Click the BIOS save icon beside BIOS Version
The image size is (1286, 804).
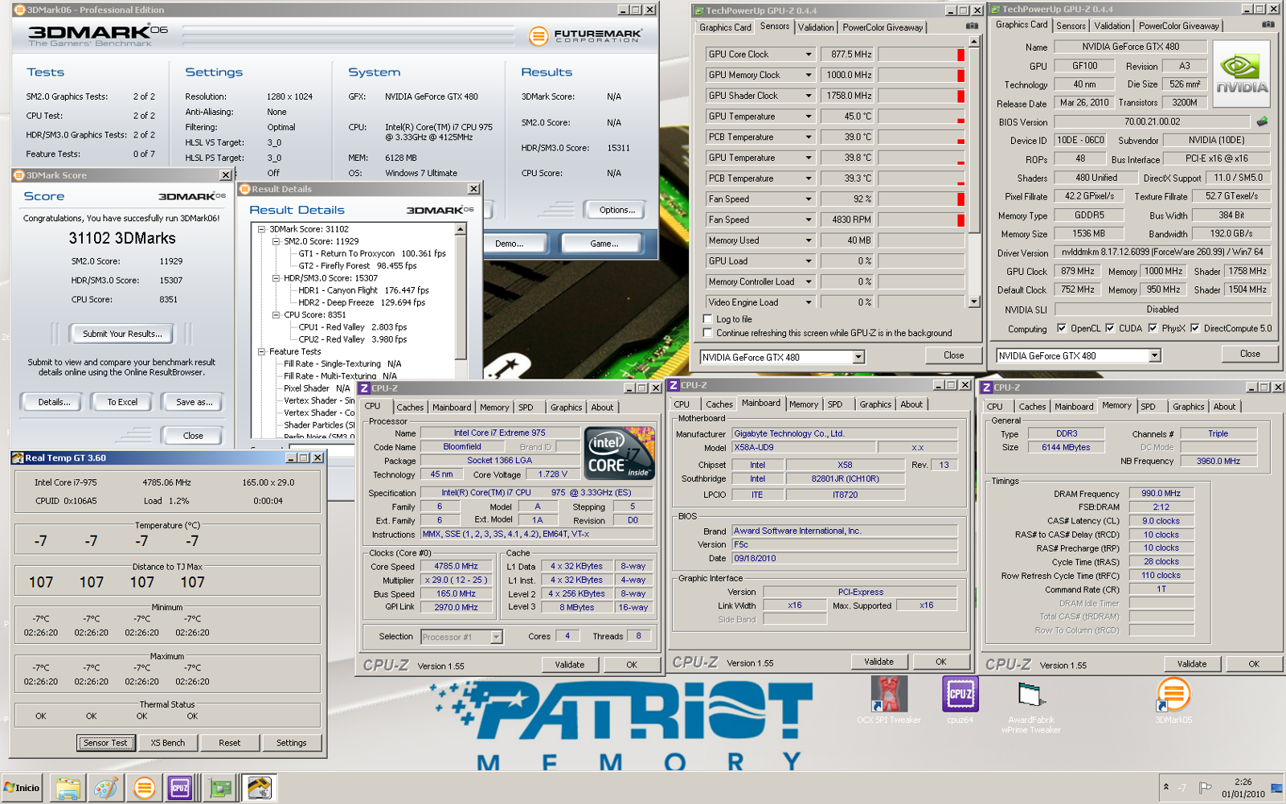coord(1262,122)
